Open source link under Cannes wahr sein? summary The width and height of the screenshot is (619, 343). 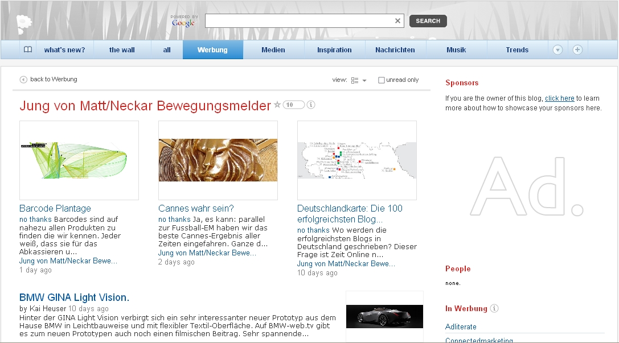click(207, 253)
